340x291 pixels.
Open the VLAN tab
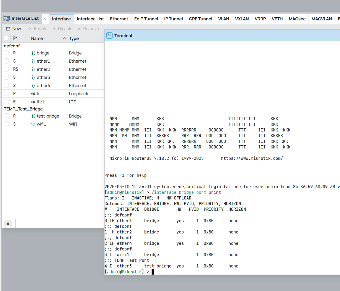click(x=224, y=19)
